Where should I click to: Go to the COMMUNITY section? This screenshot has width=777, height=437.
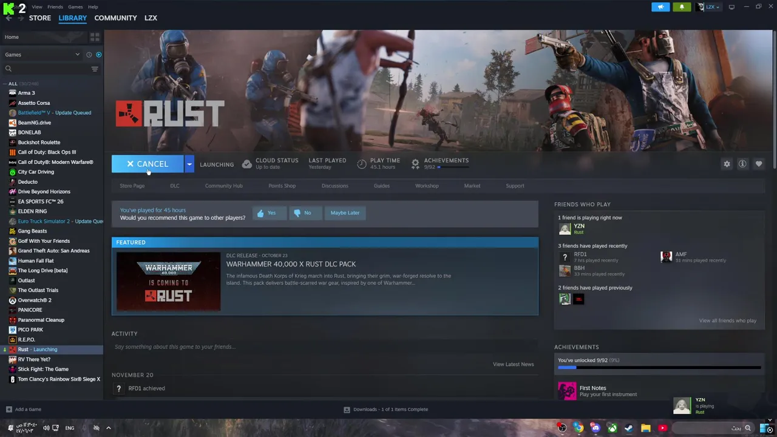click(x=115, y=18)
